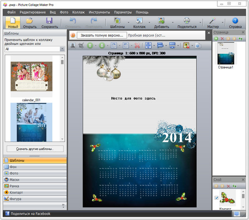Click 'Заказать полную версию...' button
Image resolution: width=249 pixels, height=220 pixels.
pyautogui.click(x=102, y=36)
